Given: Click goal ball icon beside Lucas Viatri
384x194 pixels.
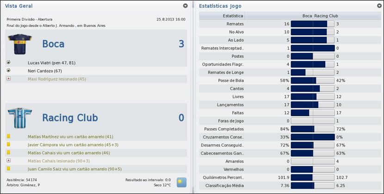Looking at the screenshot, I should coord(9,62).
